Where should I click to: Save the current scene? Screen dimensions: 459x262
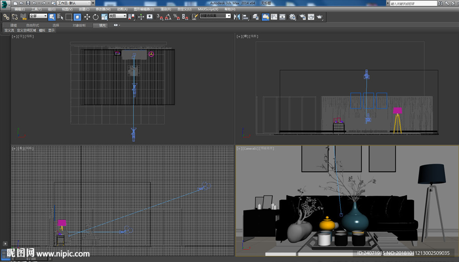point(28,3)
